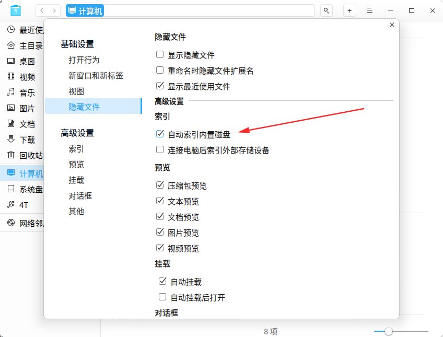Click the 4T drive icon
The height and width of the screenshot is (337, 443).
[11, 204]
